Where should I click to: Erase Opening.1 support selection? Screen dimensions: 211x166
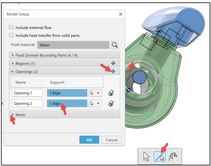click(x=111, y=93)
